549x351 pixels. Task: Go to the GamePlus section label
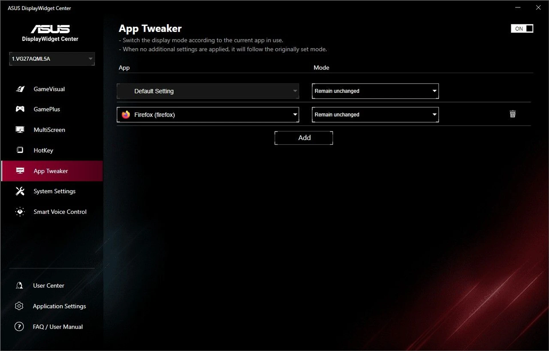[47, 109]
